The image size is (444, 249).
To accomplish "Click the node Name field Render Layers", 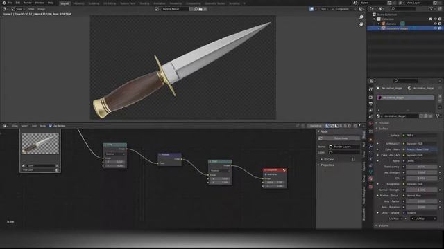I will point(344,147).
